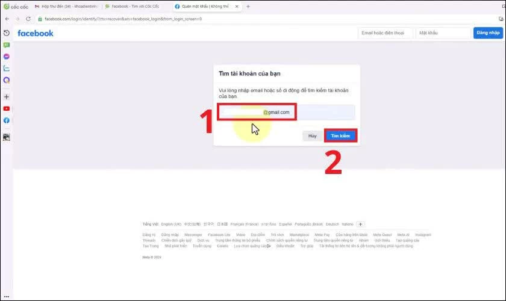Click the plus icon in the sidebar
506x301 pixels.
pyautogui.click(x=6, y=96)
